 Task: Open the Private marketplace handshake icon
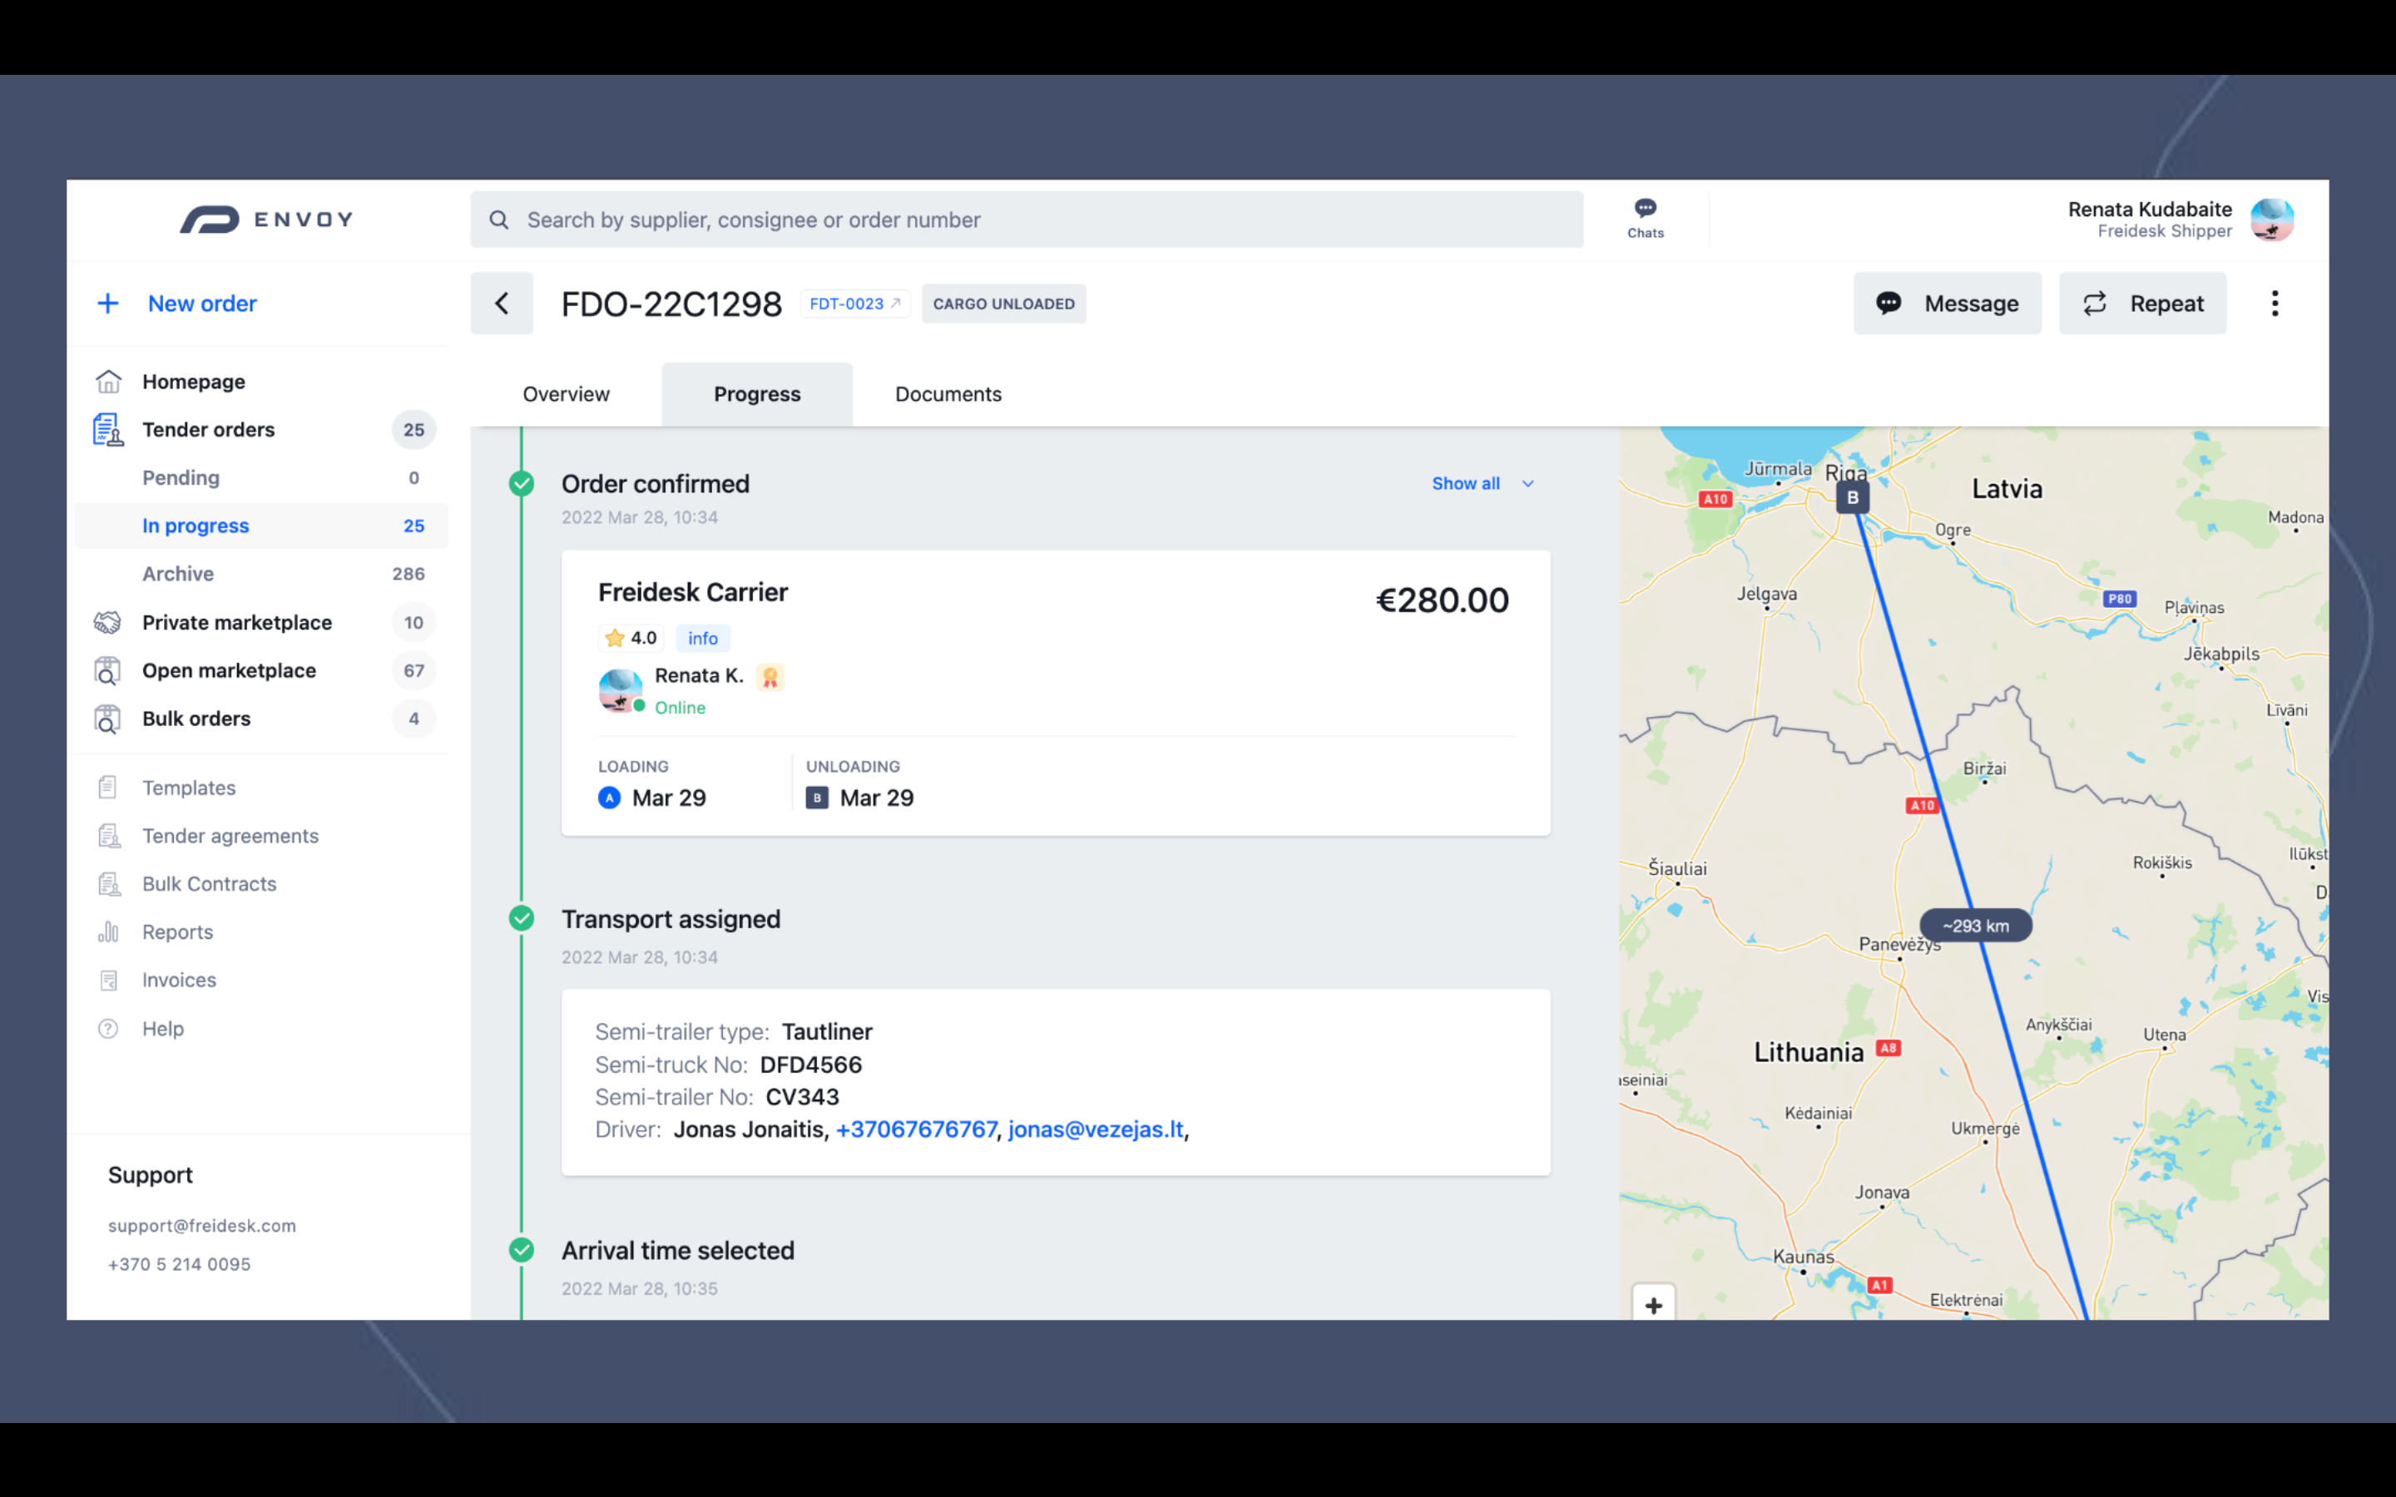click(x=109, y=622)
